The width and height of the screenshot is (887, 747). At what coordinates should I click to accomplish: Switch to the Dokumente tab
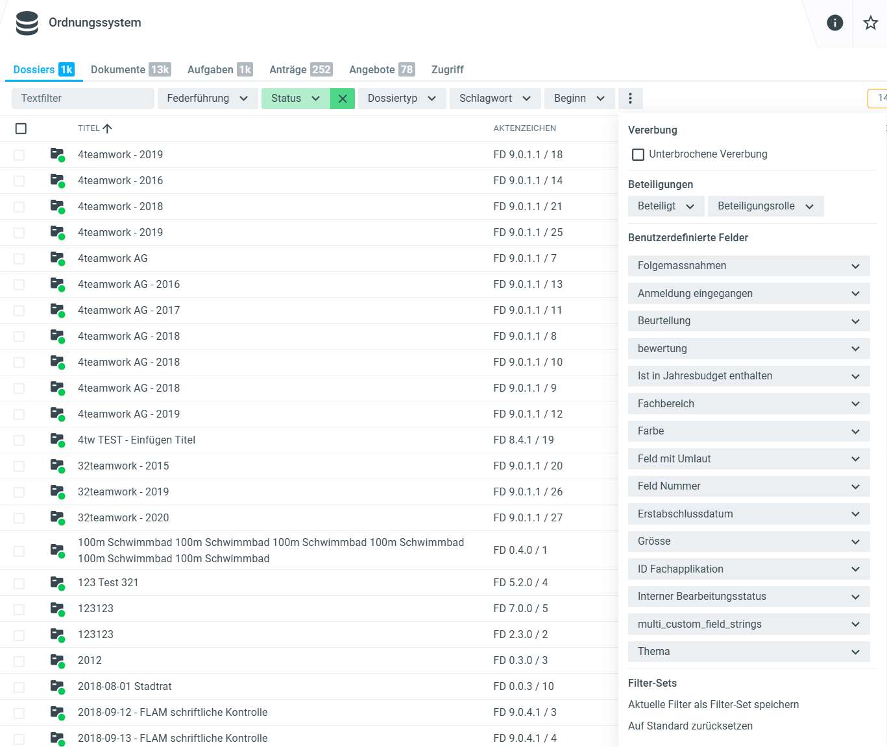click(x=130, y=69)
